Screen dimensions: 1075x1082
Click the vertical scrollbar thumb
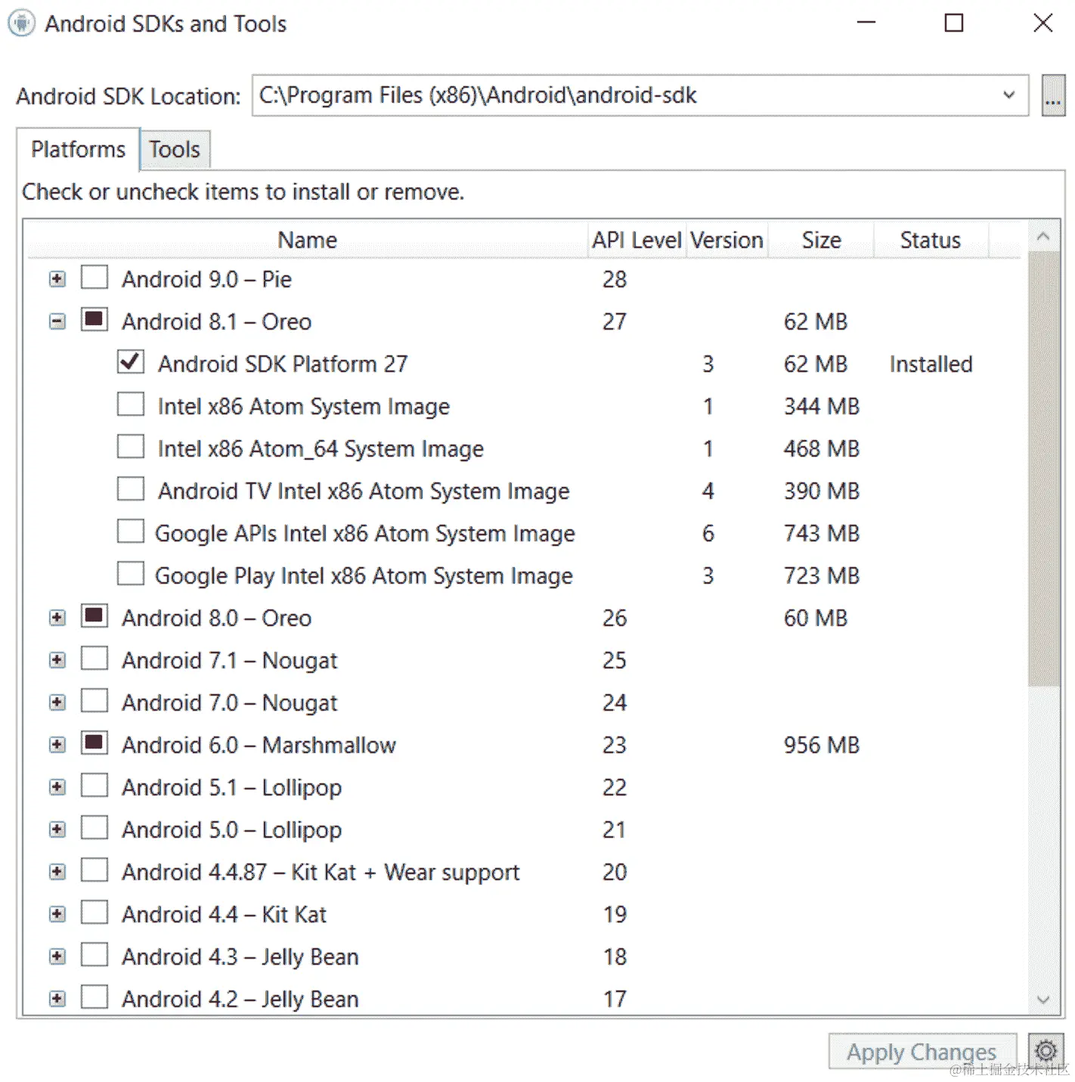tap(1044, 469)
